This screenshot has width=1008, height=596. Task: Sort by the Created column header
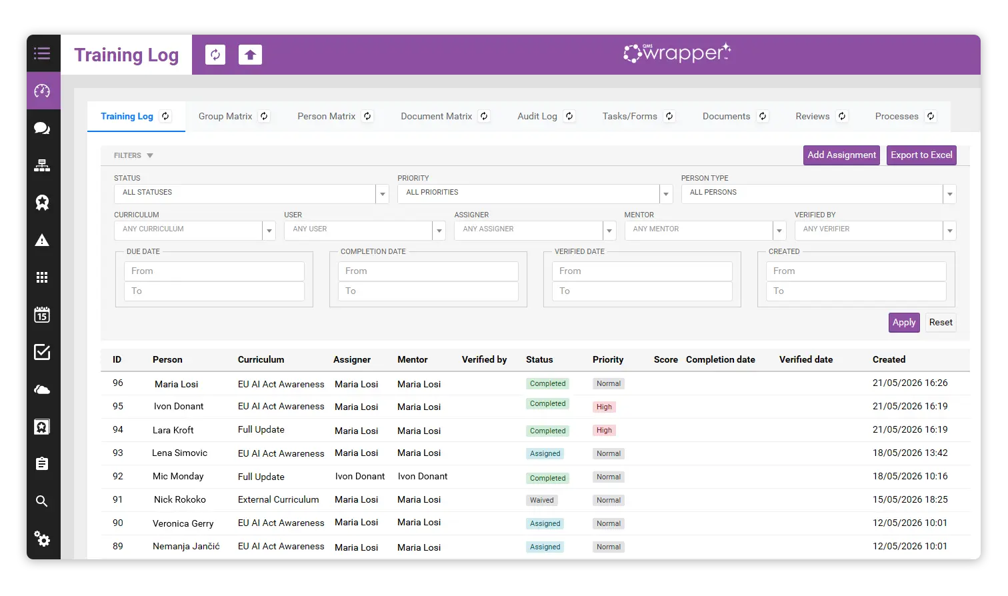coord(889,359)
